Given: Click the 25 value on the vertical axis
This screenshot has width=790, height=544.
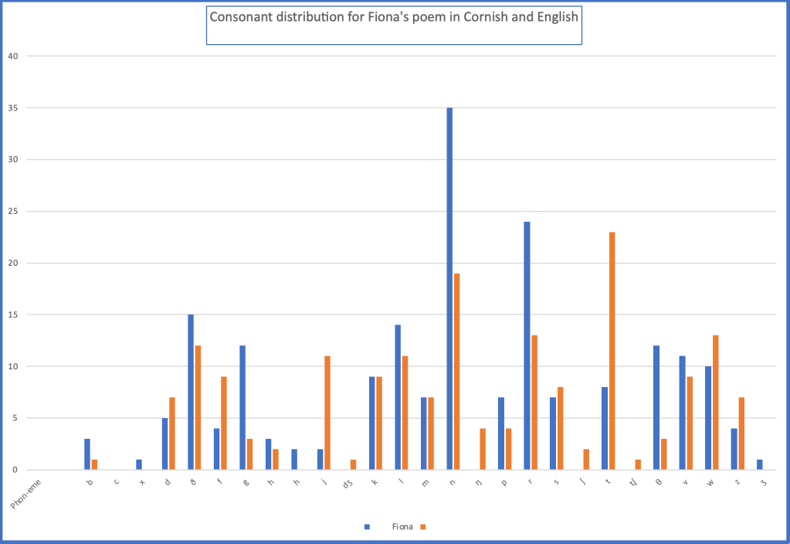Looking at the screenshot, I should [x=12, y=212].
